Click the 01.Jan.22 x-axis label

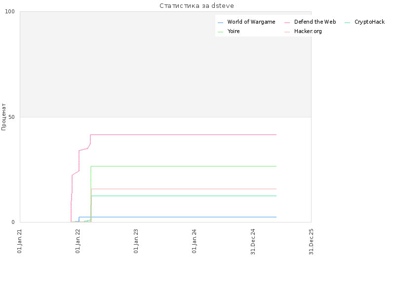(78, 241)
